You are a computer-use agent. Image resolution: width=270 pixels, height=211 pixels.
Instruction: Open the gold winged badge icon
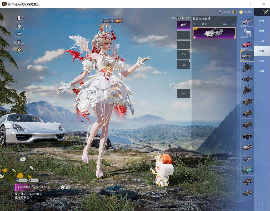tap(19, 49)
